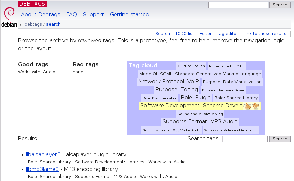Click the DEBTAGS red banner label
Image resolution: width=294 pixels, height=181 pixels.
(32, 4)
